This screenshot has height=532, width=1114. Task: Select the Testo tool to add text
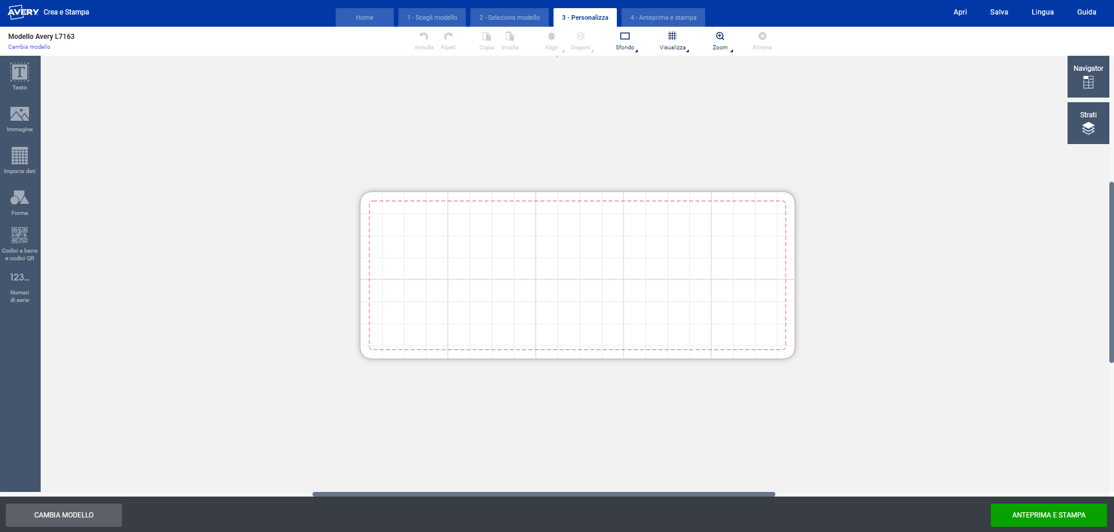tap(19, 77)
